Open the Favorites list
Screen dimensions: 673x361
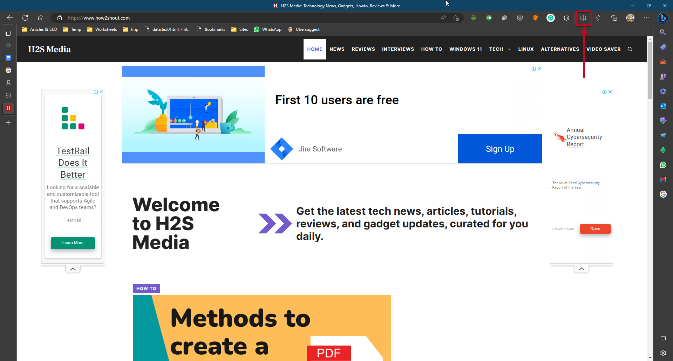tap(599, 18)
